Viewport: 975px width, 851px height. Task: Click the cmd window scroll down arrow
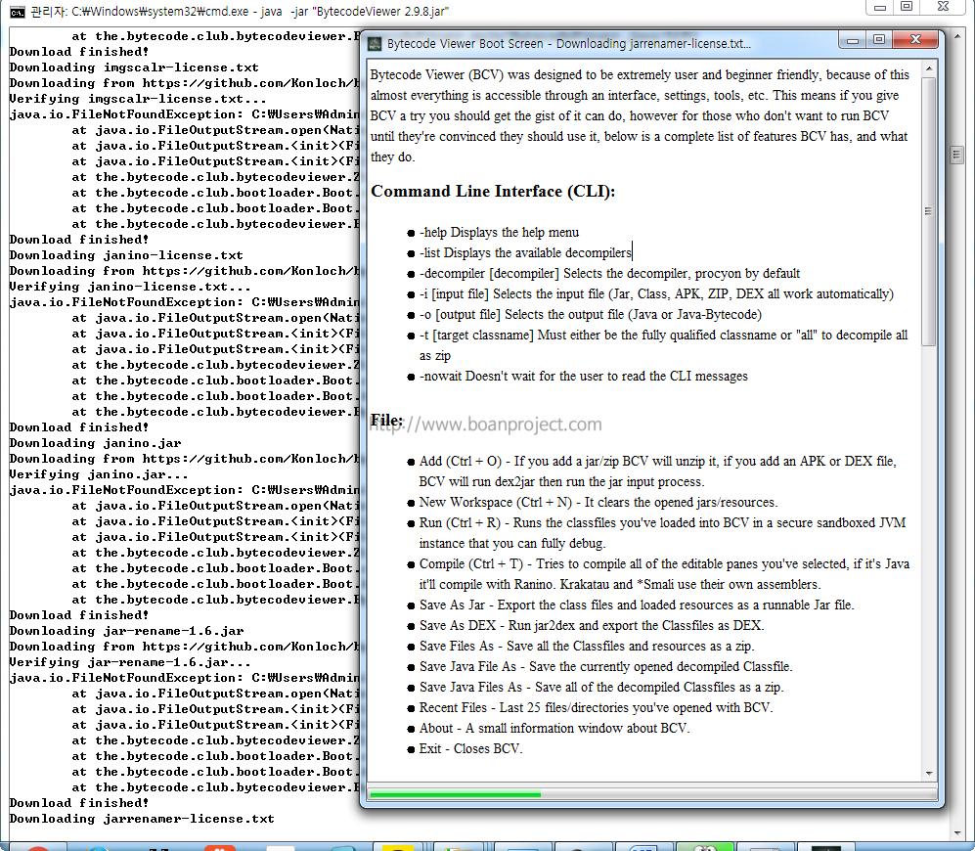click(957, 832)
